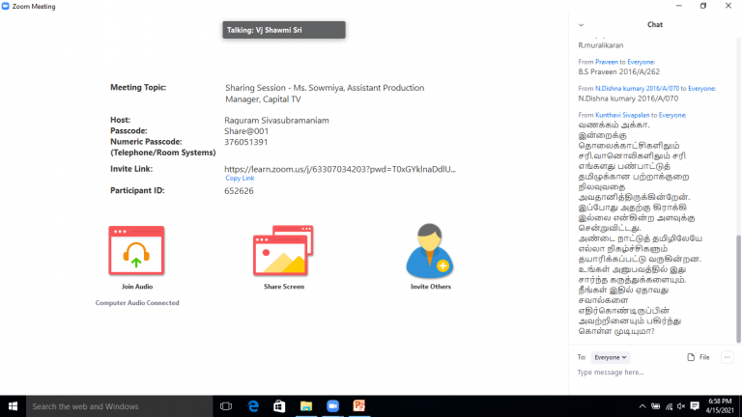
Task: Click the chat scrollbar
Action: tap(738, 289)
